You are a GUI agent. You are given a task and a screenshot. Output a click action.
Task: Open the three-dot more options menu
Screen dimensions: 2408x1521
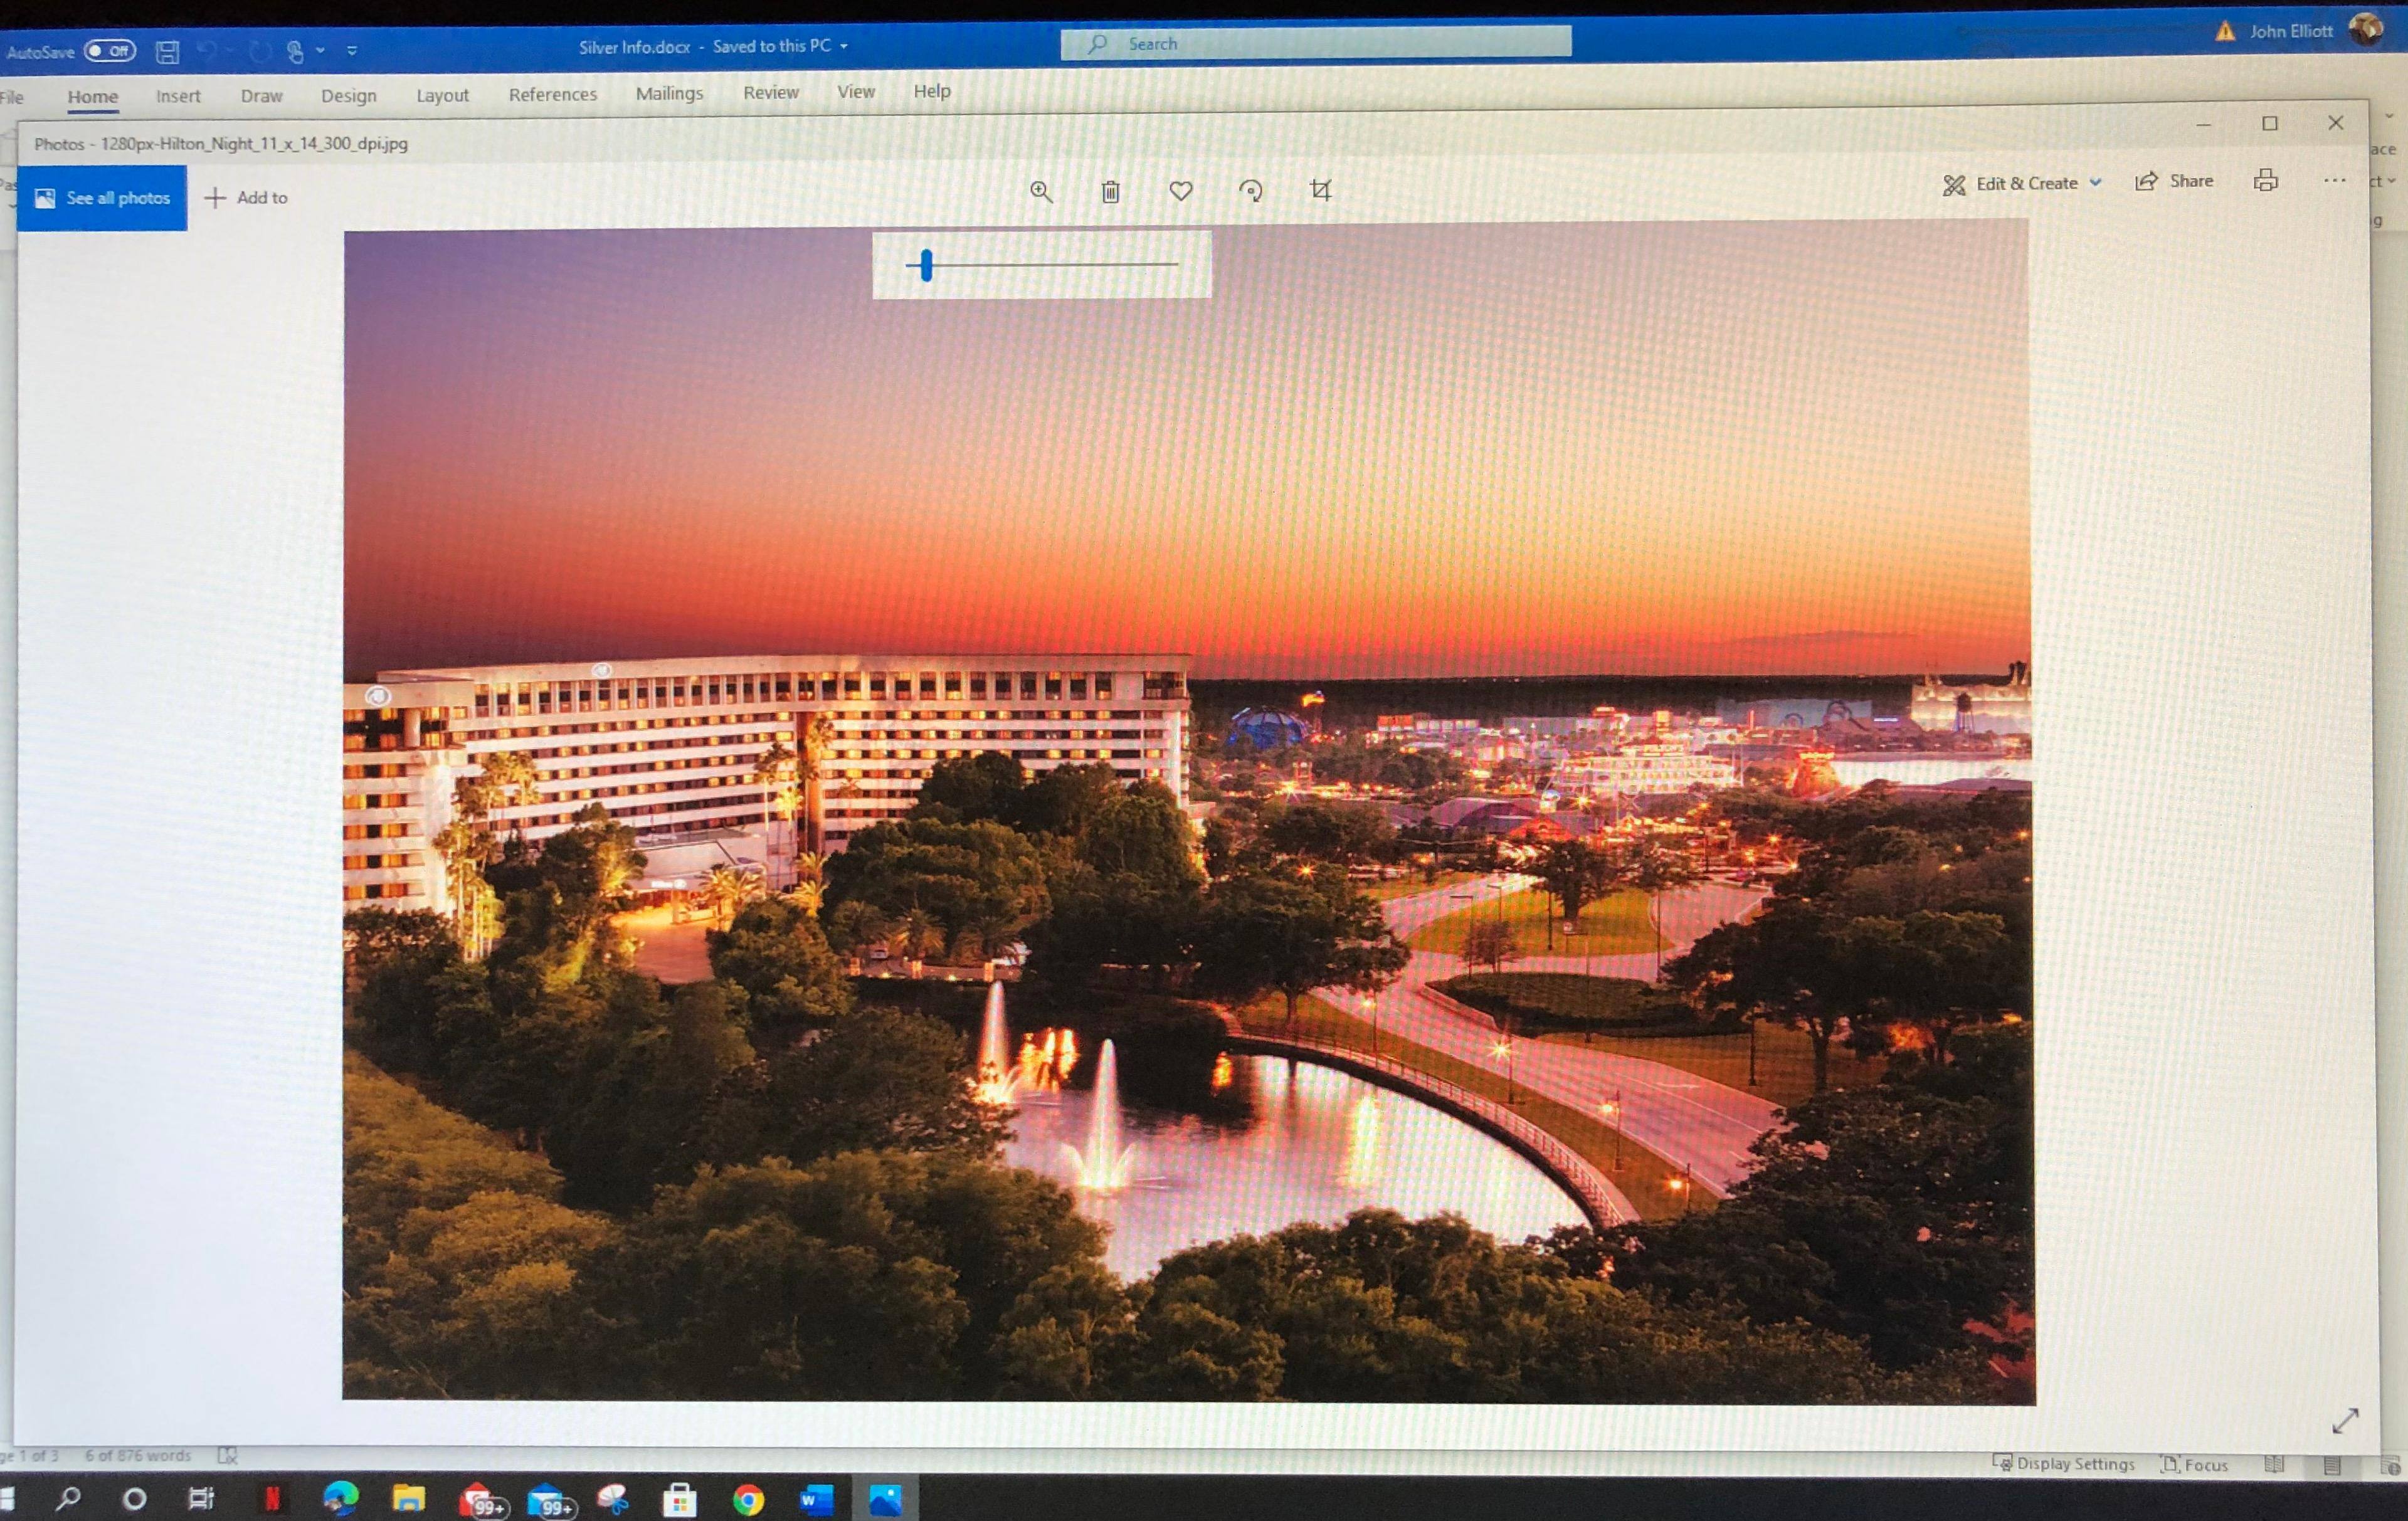coord(2334,181)
